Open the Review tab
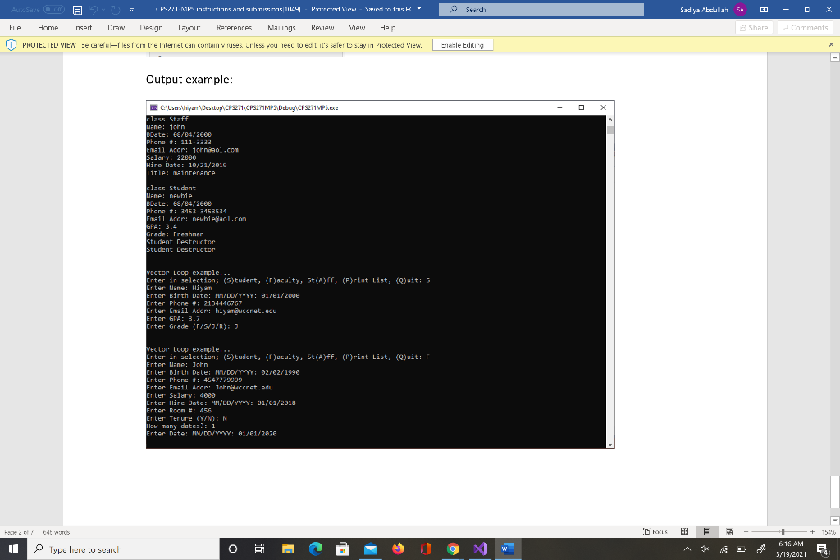The width and height of the screenshot is (840, 560). [x=322, y=28]
